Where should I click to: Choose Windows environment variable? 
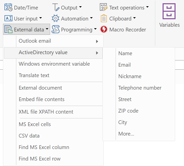53,64
